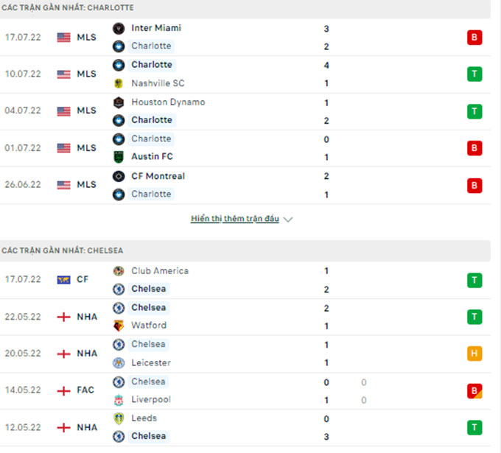The image size is (501, 453).
Task: Click the chevron beside Hiển thị thêm trận đấu
Action: click(288, 220)
